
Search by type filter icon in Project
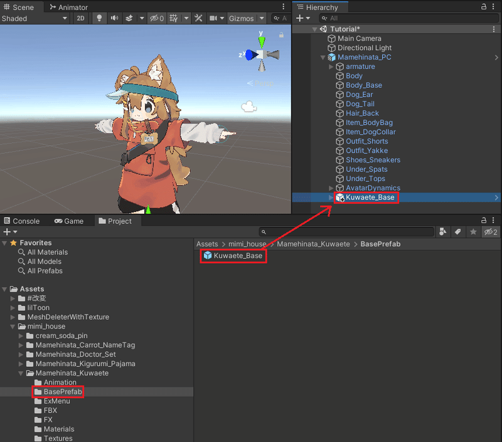[x=443, y=231]
